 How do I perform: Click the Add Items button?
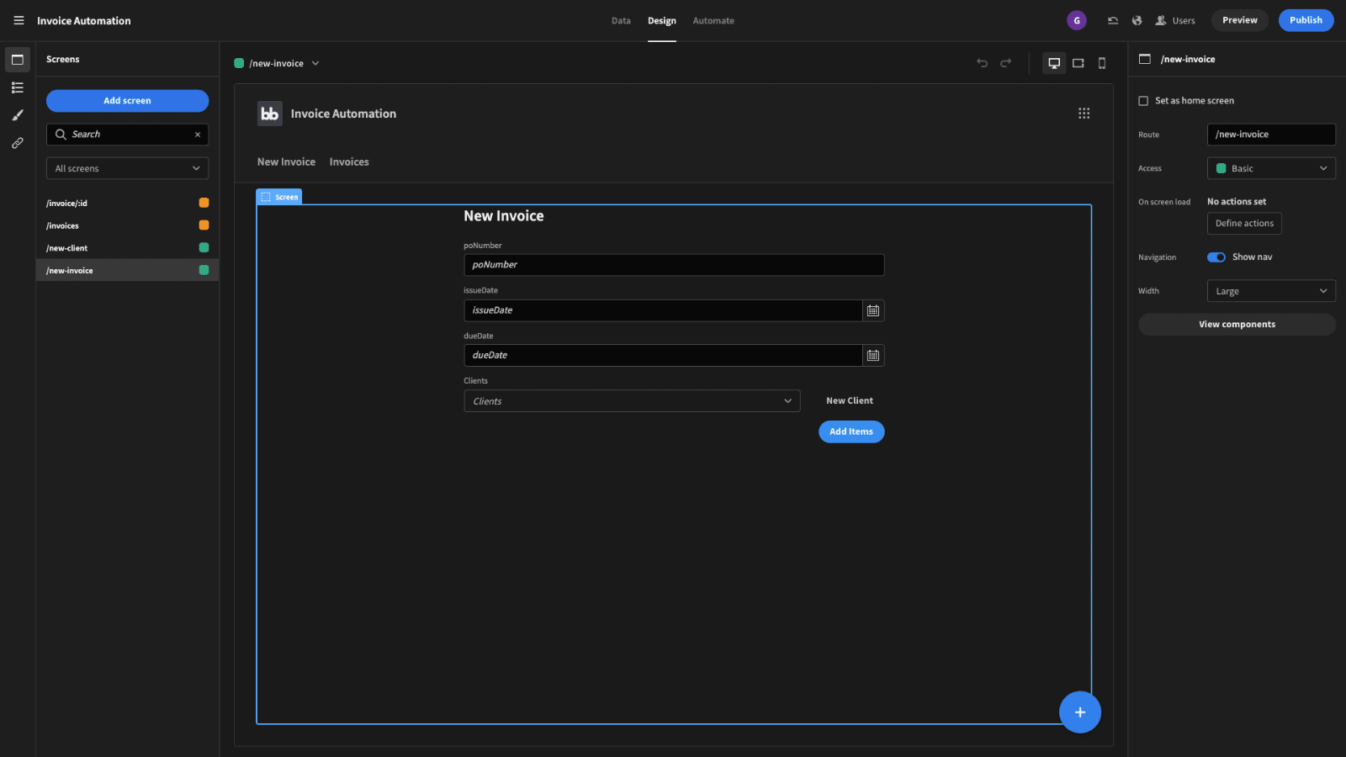(851, 431)
